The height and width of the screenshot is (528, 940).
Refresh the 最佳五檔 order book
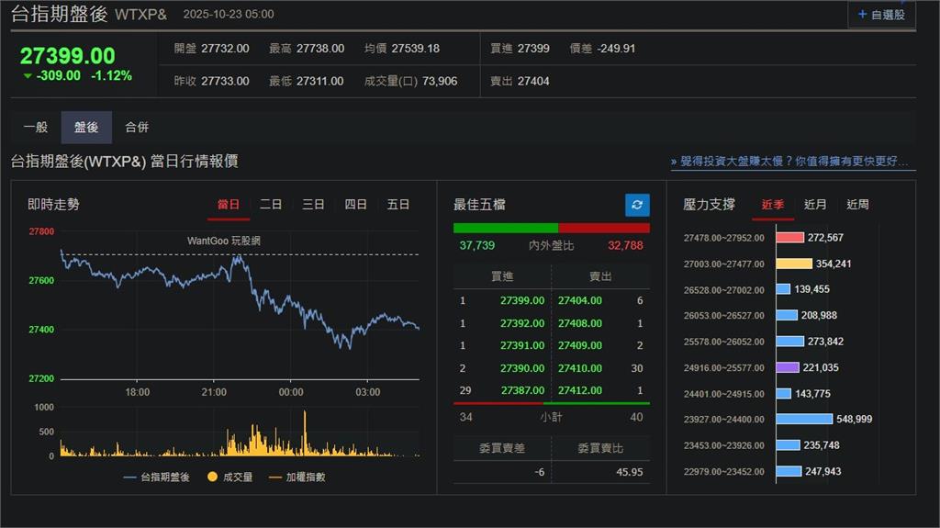(x=637, y=205)
